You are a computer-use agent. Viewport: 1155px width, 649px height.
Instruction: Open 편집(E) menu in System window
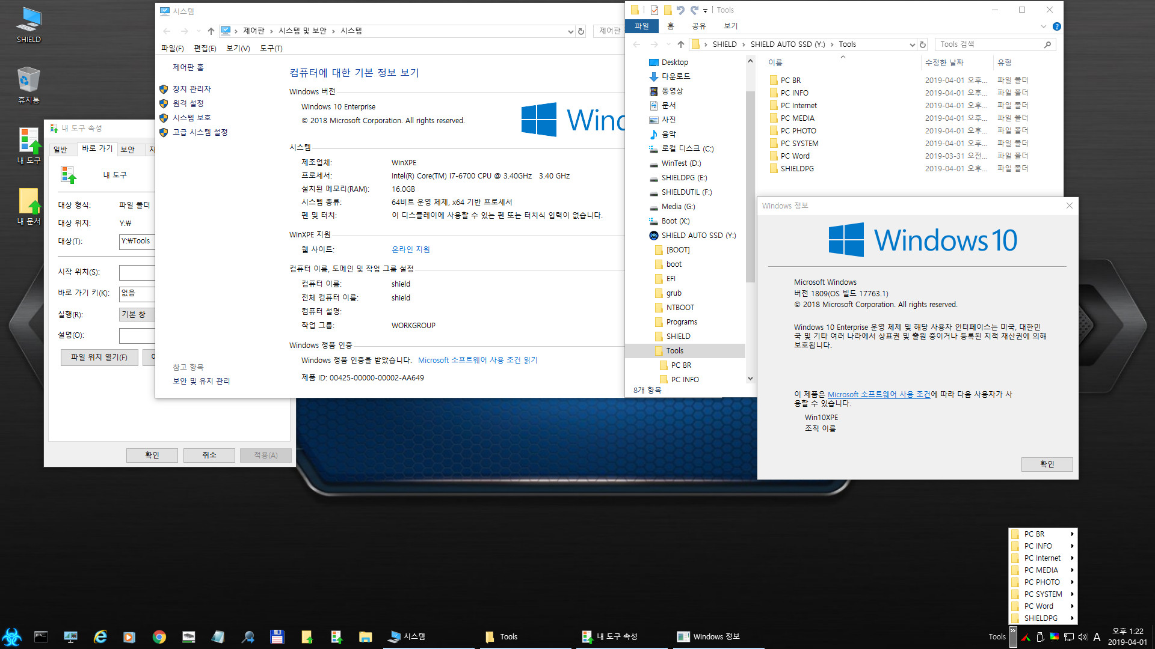[205, 48]
